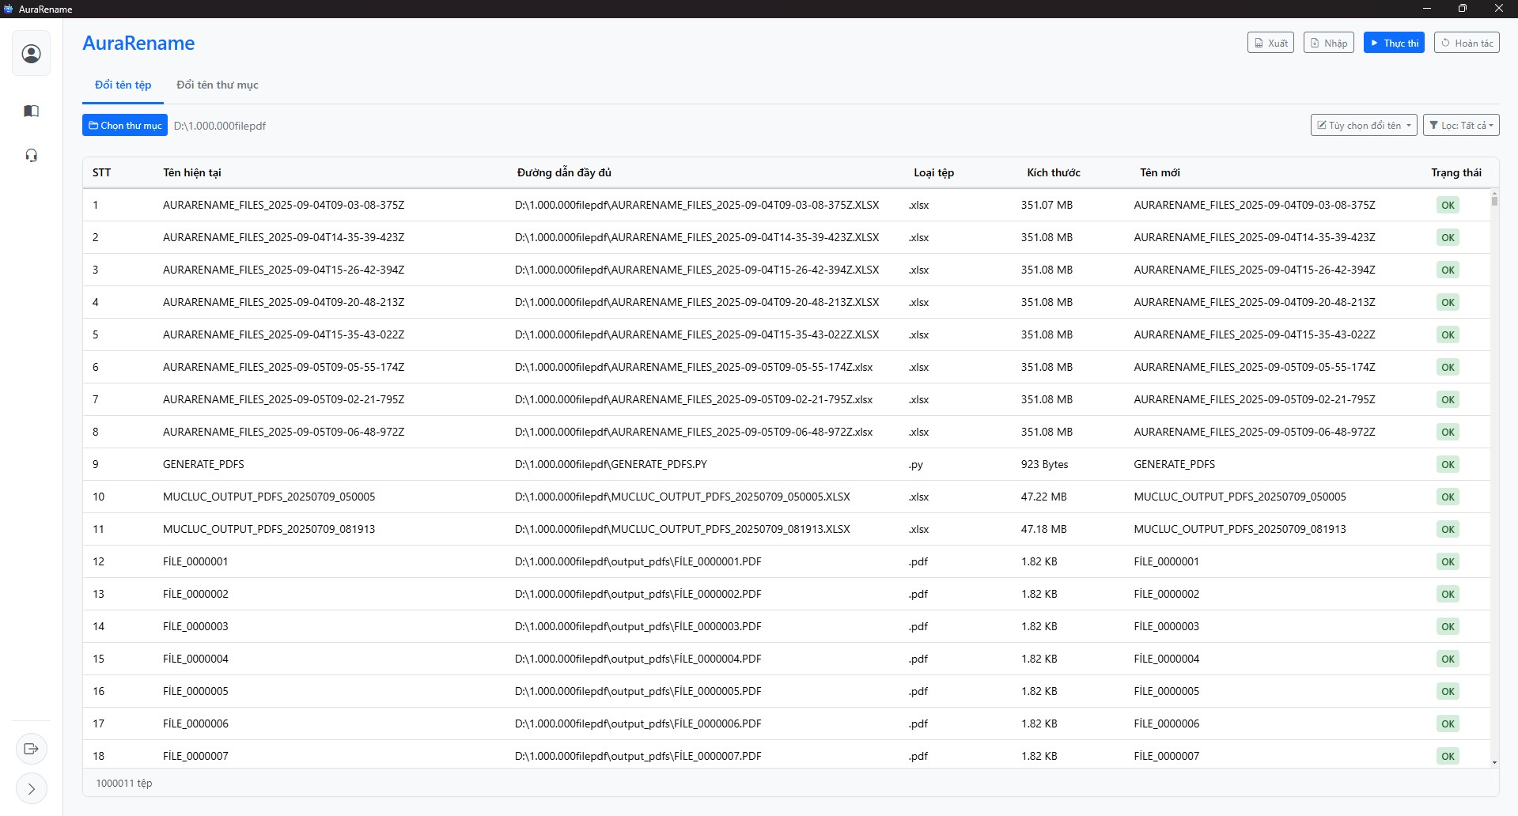Click the OK status badge in row 1
The image size is (1518, 816).
(x=1448, y=205)
